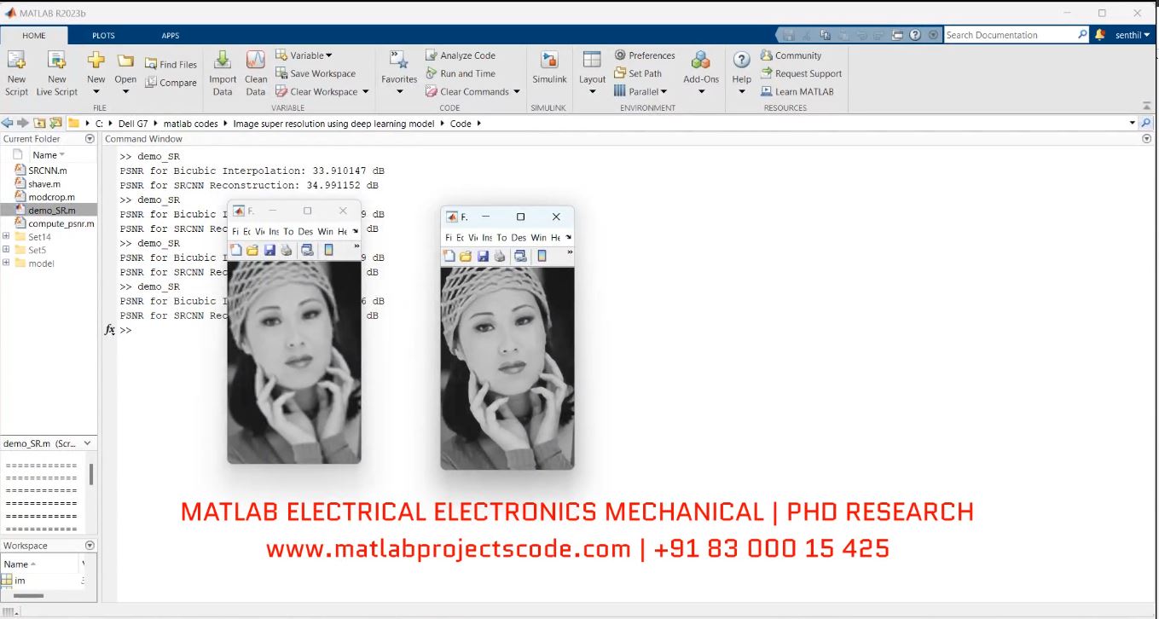
Task: Click the Request Support button
Action: coord(807,73)
